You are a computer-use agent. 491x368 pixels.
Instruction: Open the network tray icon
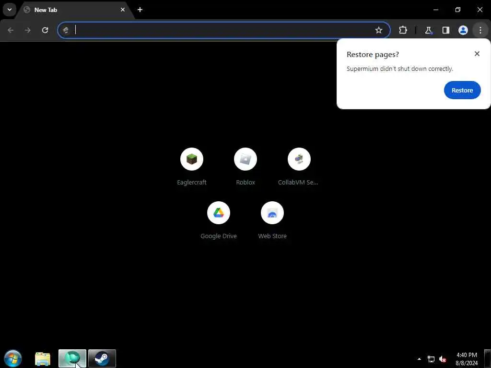(x=431, y=359)
